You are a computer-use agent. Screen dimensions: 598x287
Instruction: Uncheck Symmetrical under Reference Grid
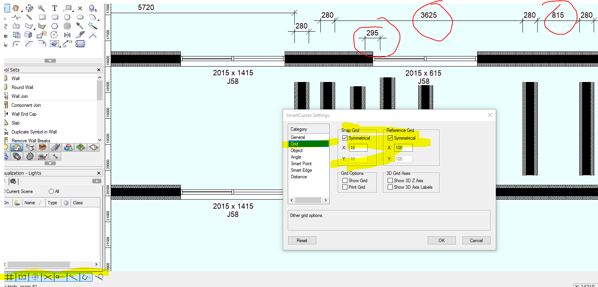[x=390, y=138]
